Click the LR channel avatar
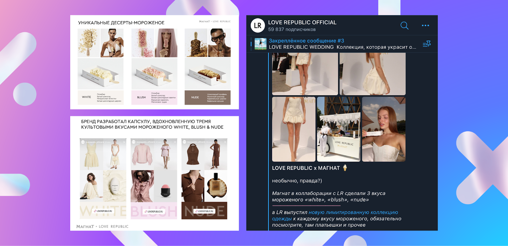The width and height of the screenshot is (508, 246). 257,26
